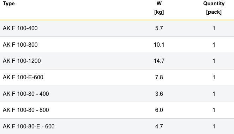
Task: Click the 6.0 weight value
Action: click(x=159, y=110)
